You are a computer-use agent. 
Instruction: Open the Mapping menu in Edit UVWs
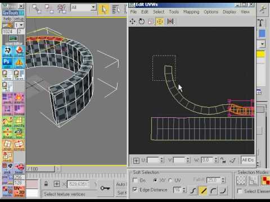(191, 12)
